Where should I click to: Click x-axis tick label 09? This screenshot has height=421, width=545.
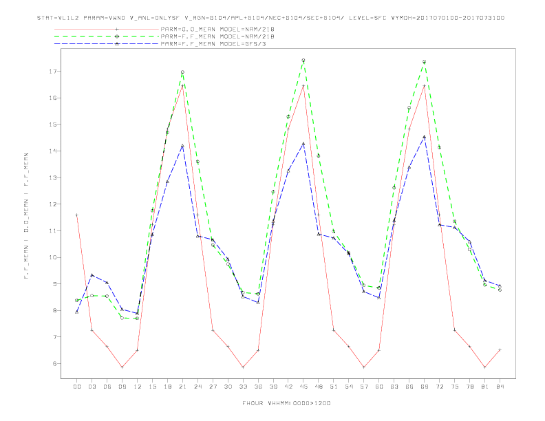pyautogui.click(x=122, y=387)
